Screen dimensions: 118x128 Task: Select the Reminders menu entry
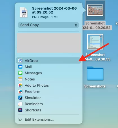[48, 104]
